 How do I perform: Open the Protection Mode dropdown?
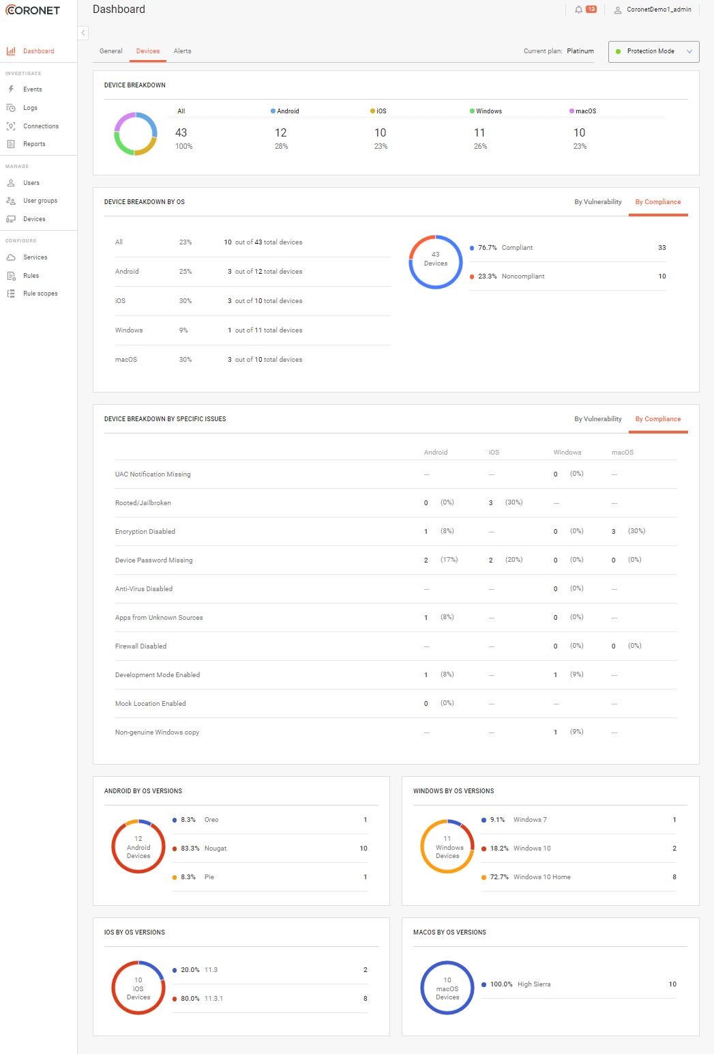click(x=652, y=51)
